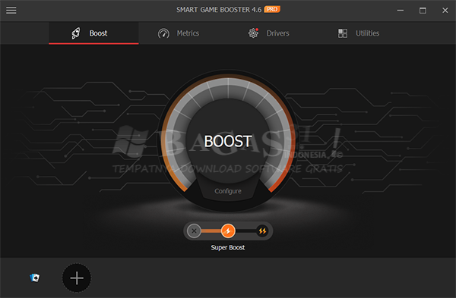
Task: Close the Smart Game Booster window
Action: coord(445,11)
